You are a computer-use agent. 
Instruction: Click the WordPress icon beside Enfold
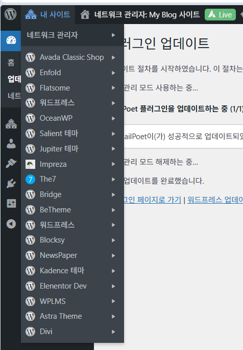[x=30, y=73]
